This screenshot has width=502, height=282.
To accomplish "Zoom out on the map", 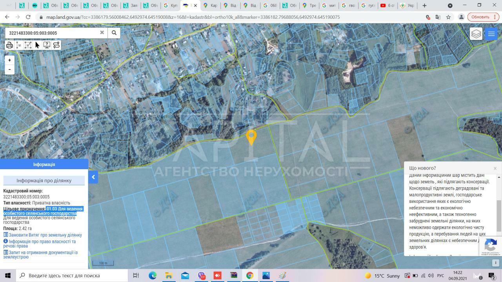I will pos(9,69).
